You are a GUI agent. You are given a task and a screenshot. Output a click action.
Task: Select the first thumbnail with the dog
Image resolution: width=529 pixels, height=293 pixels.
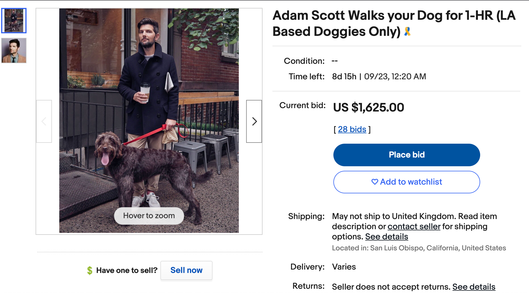pyautogui.click(x=14, y=21)
